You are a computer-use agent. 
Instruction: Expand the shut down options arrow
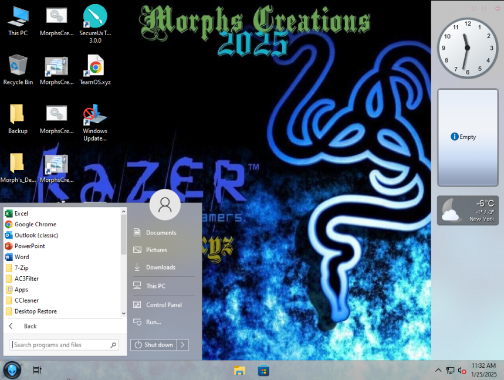[182, 345]
